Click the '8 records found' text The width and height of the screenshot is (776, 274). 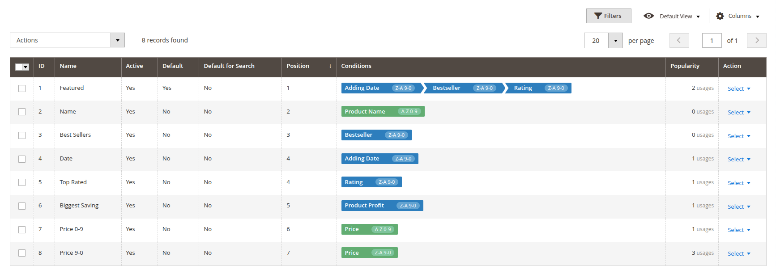pos(165,40)
